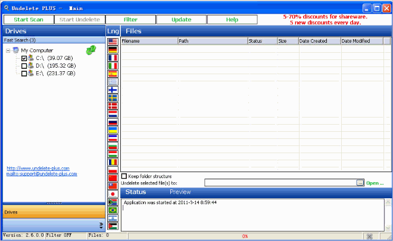Choose the Brazilian flag language
The image size is (393, 241).
pyautogui.click(x=113, y=210)
